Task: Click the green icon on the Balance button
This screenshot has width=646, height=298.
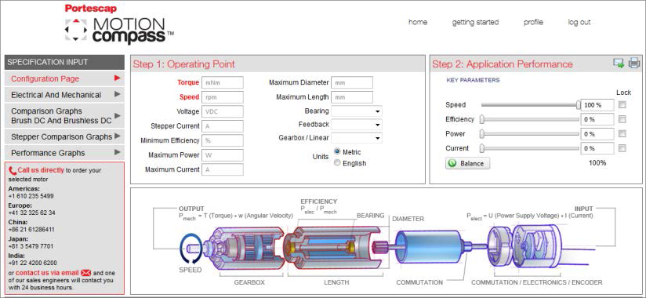Action: (x=452, y=163)
